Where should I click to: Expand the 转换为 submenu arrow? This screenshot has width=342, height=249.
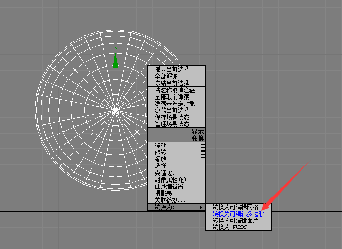tap(201, 207)
